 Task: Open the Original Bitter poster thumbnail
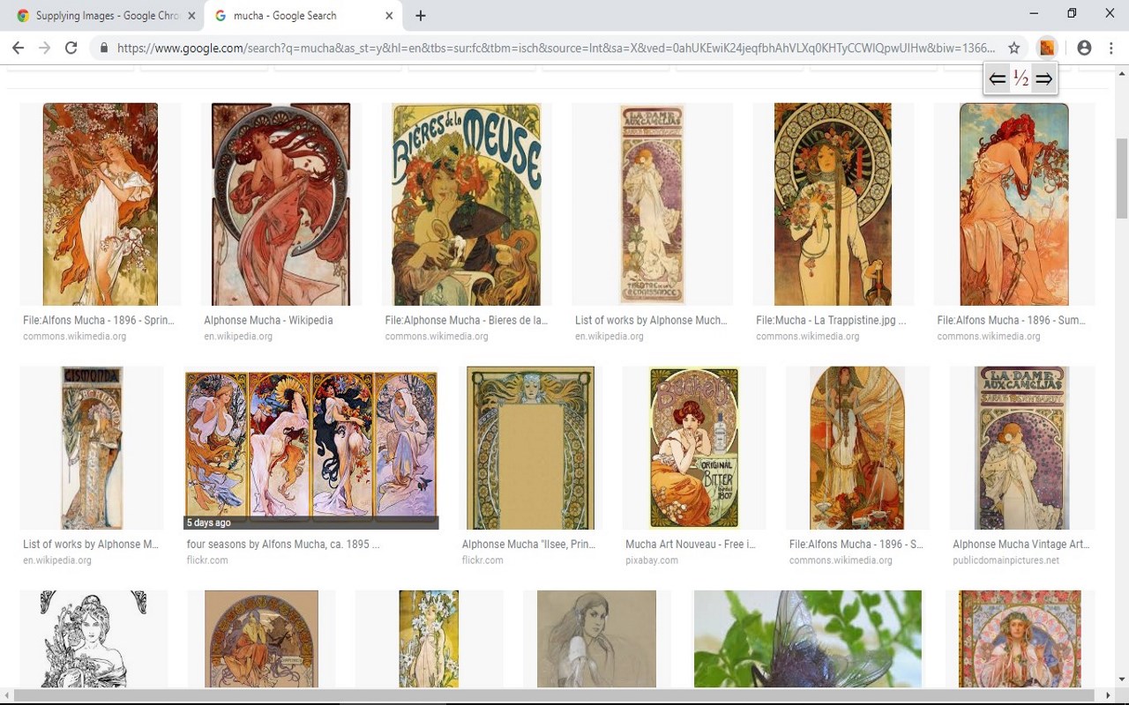coord(694,448)
